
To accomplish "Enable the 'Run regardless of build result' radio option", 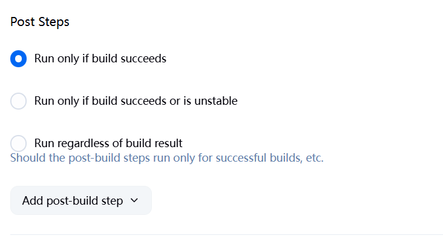I will [x=19, y=143].
